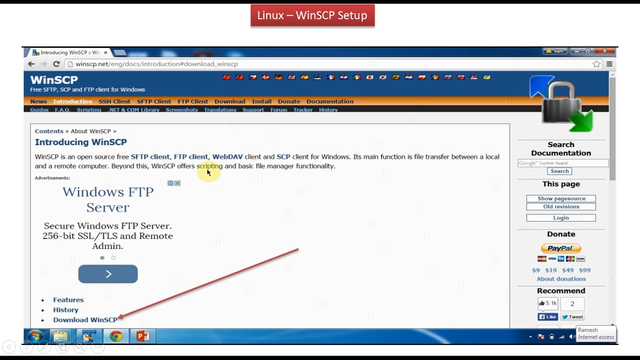This screenshot has width=640, height=360.
Task: Select the Ukrainian flag language icon
Action: click(487, 77)
